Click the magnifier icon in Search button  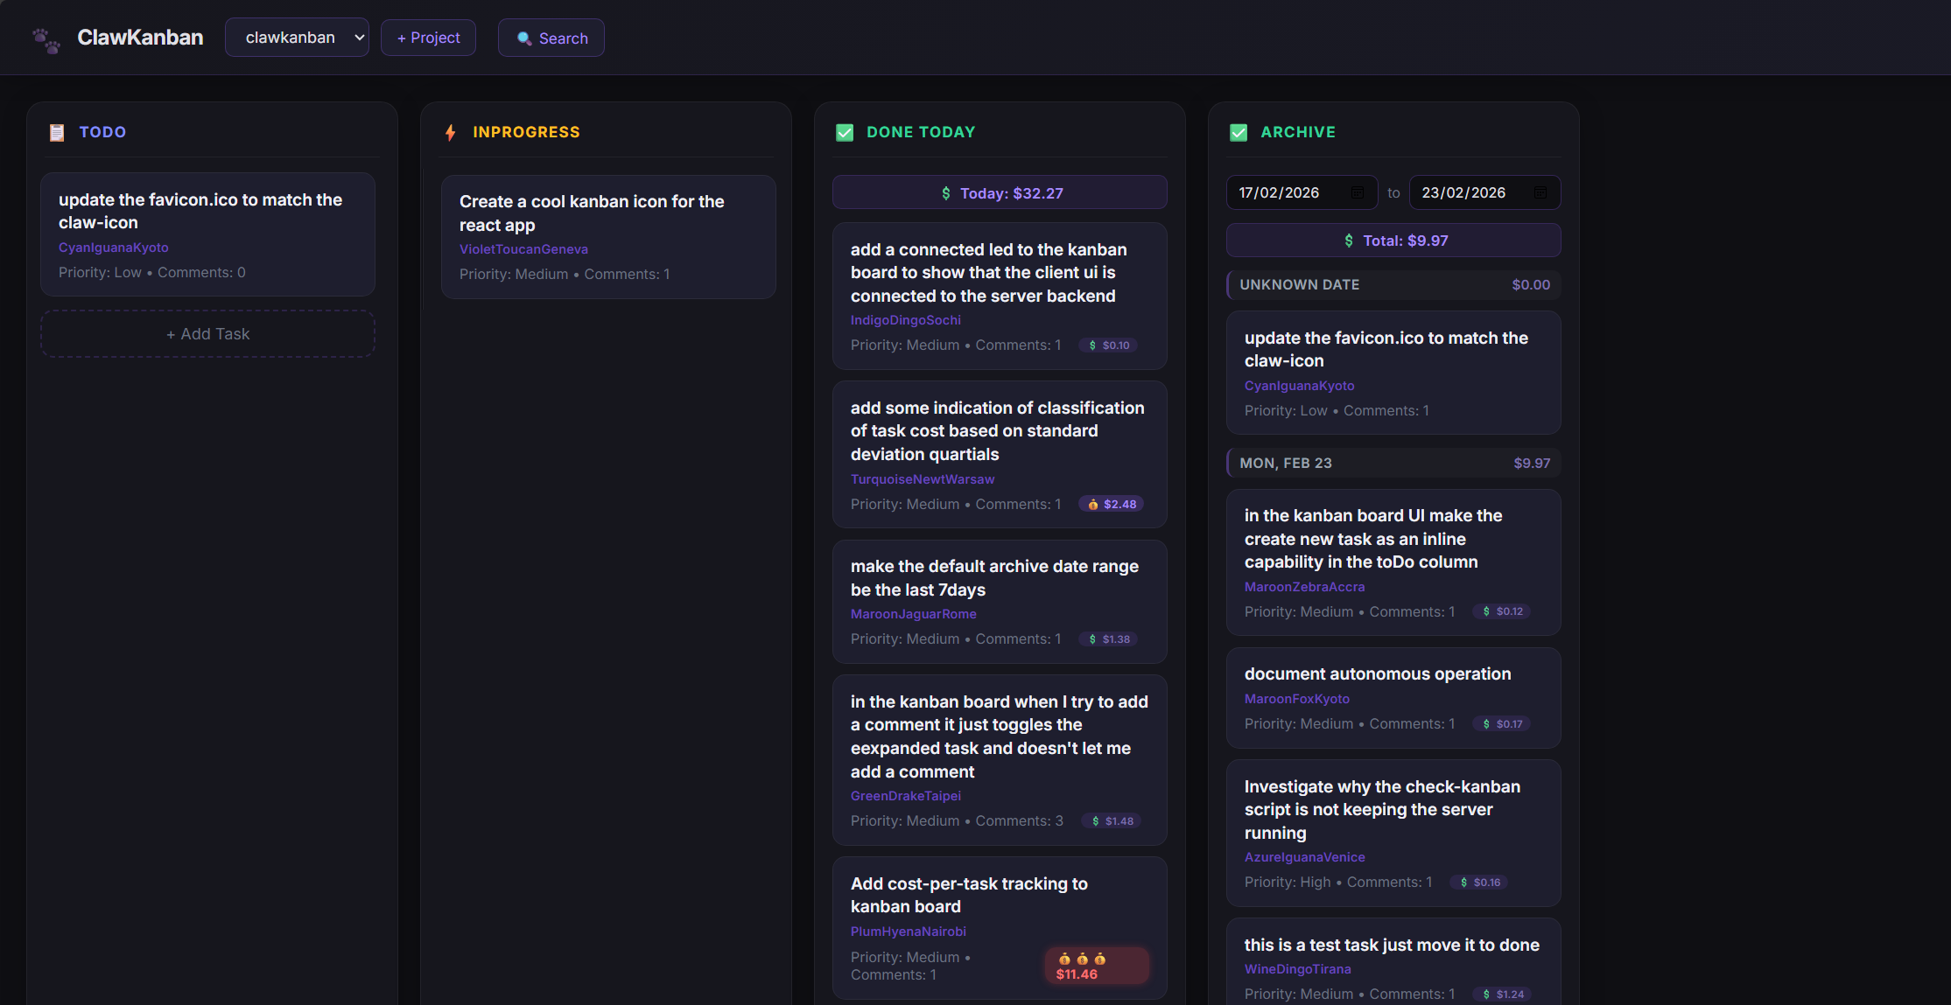[524, 38]
